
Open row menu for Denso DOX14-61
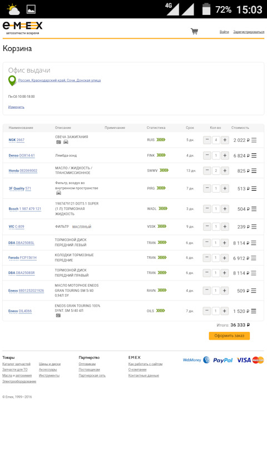tap(254, 156)
